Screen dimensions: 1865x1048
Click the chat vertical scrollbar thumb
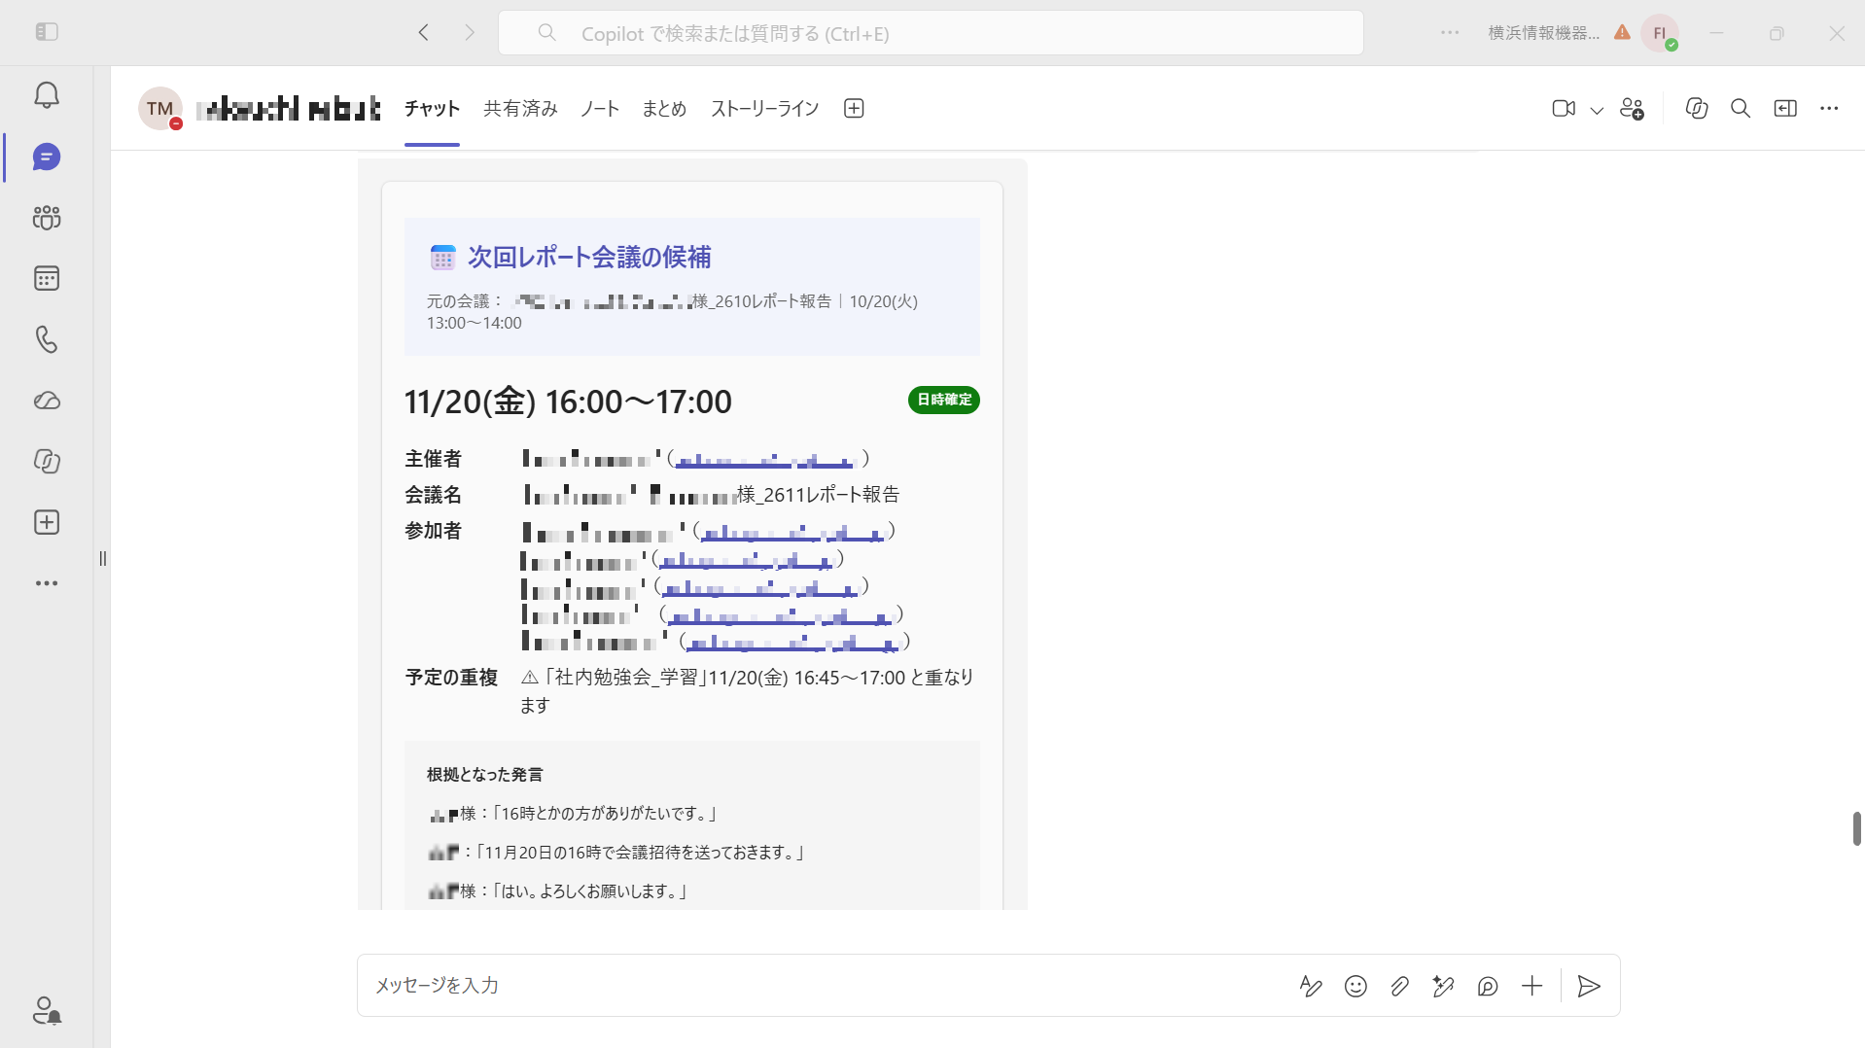(1856, 828)
